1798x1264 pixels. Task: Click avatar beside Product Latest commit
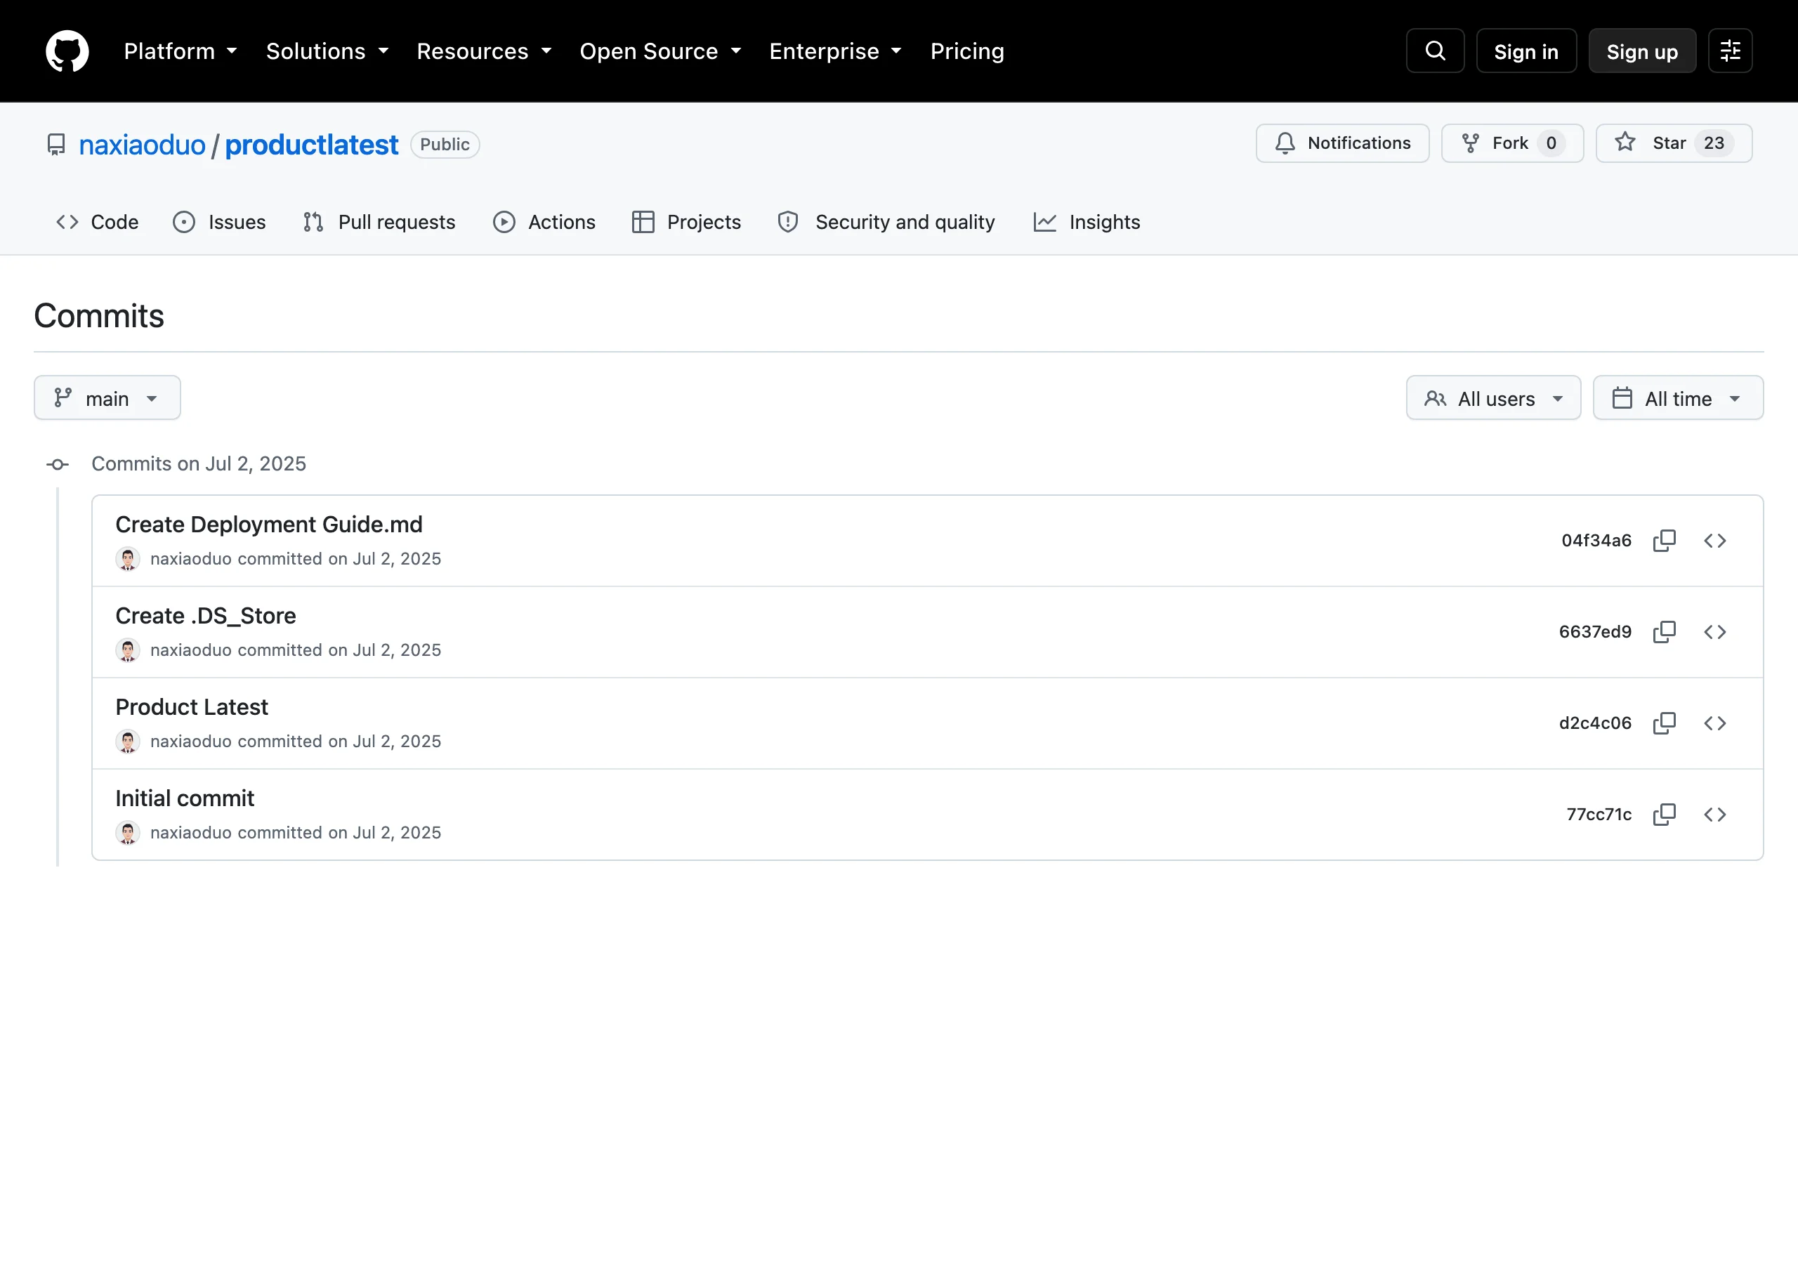click(128, 741)
